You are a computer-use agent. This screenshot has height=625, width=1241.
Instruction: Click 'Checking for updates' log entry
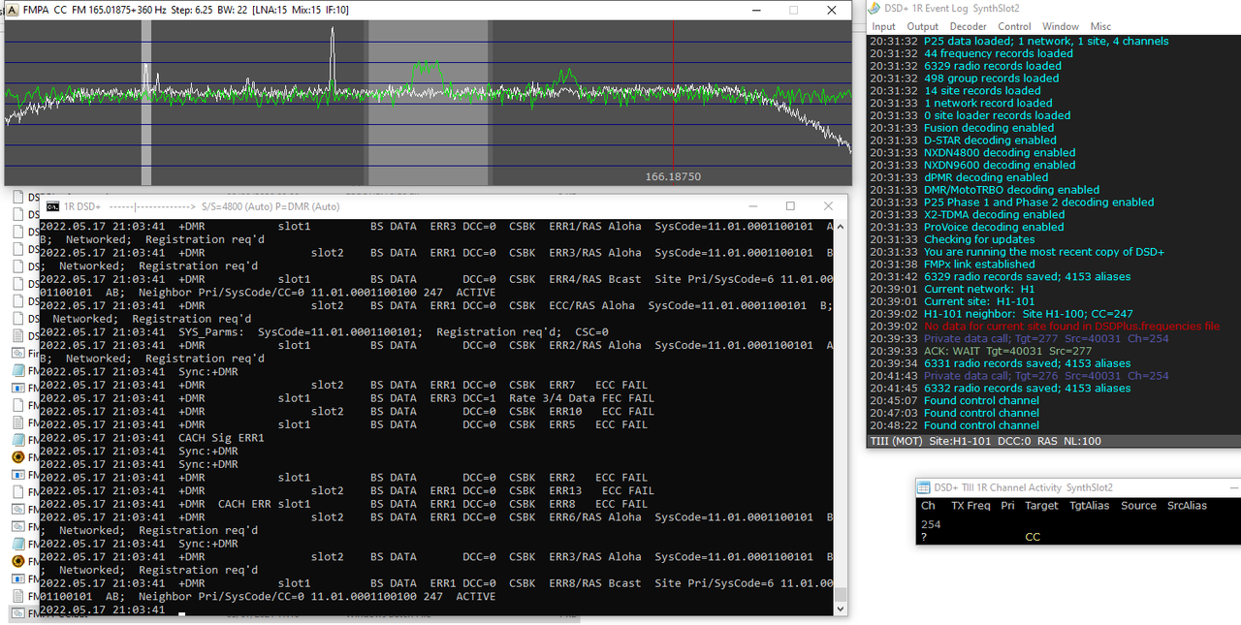979,239
